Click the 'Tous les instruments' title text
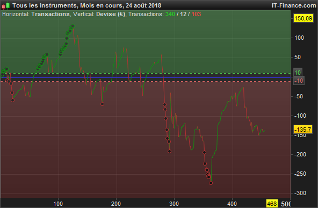Screen dimensions: 318x208 tap(45, 5)
